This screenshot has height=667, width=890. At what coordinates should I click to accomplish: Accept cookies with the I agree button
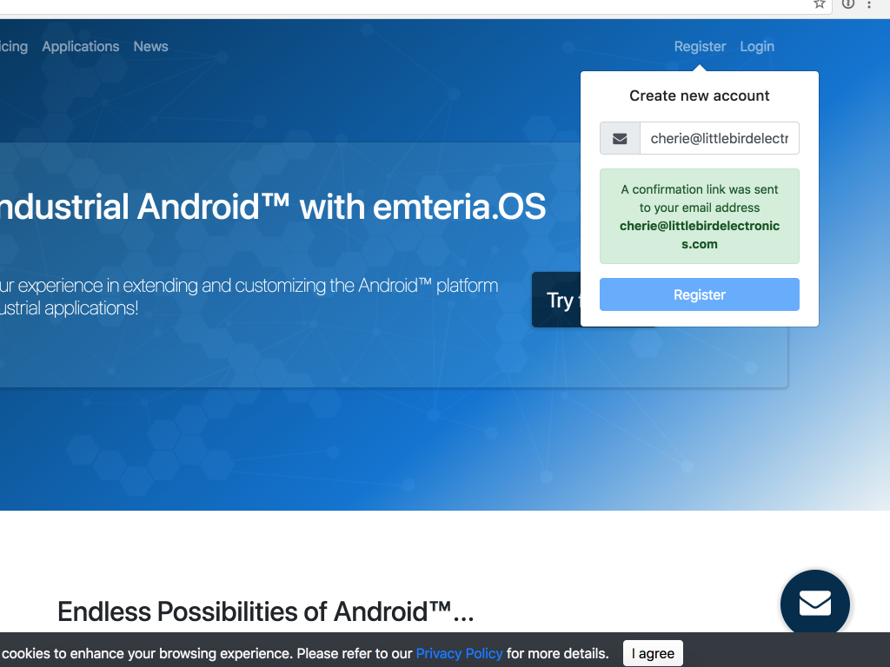click(x=653, y=653)
